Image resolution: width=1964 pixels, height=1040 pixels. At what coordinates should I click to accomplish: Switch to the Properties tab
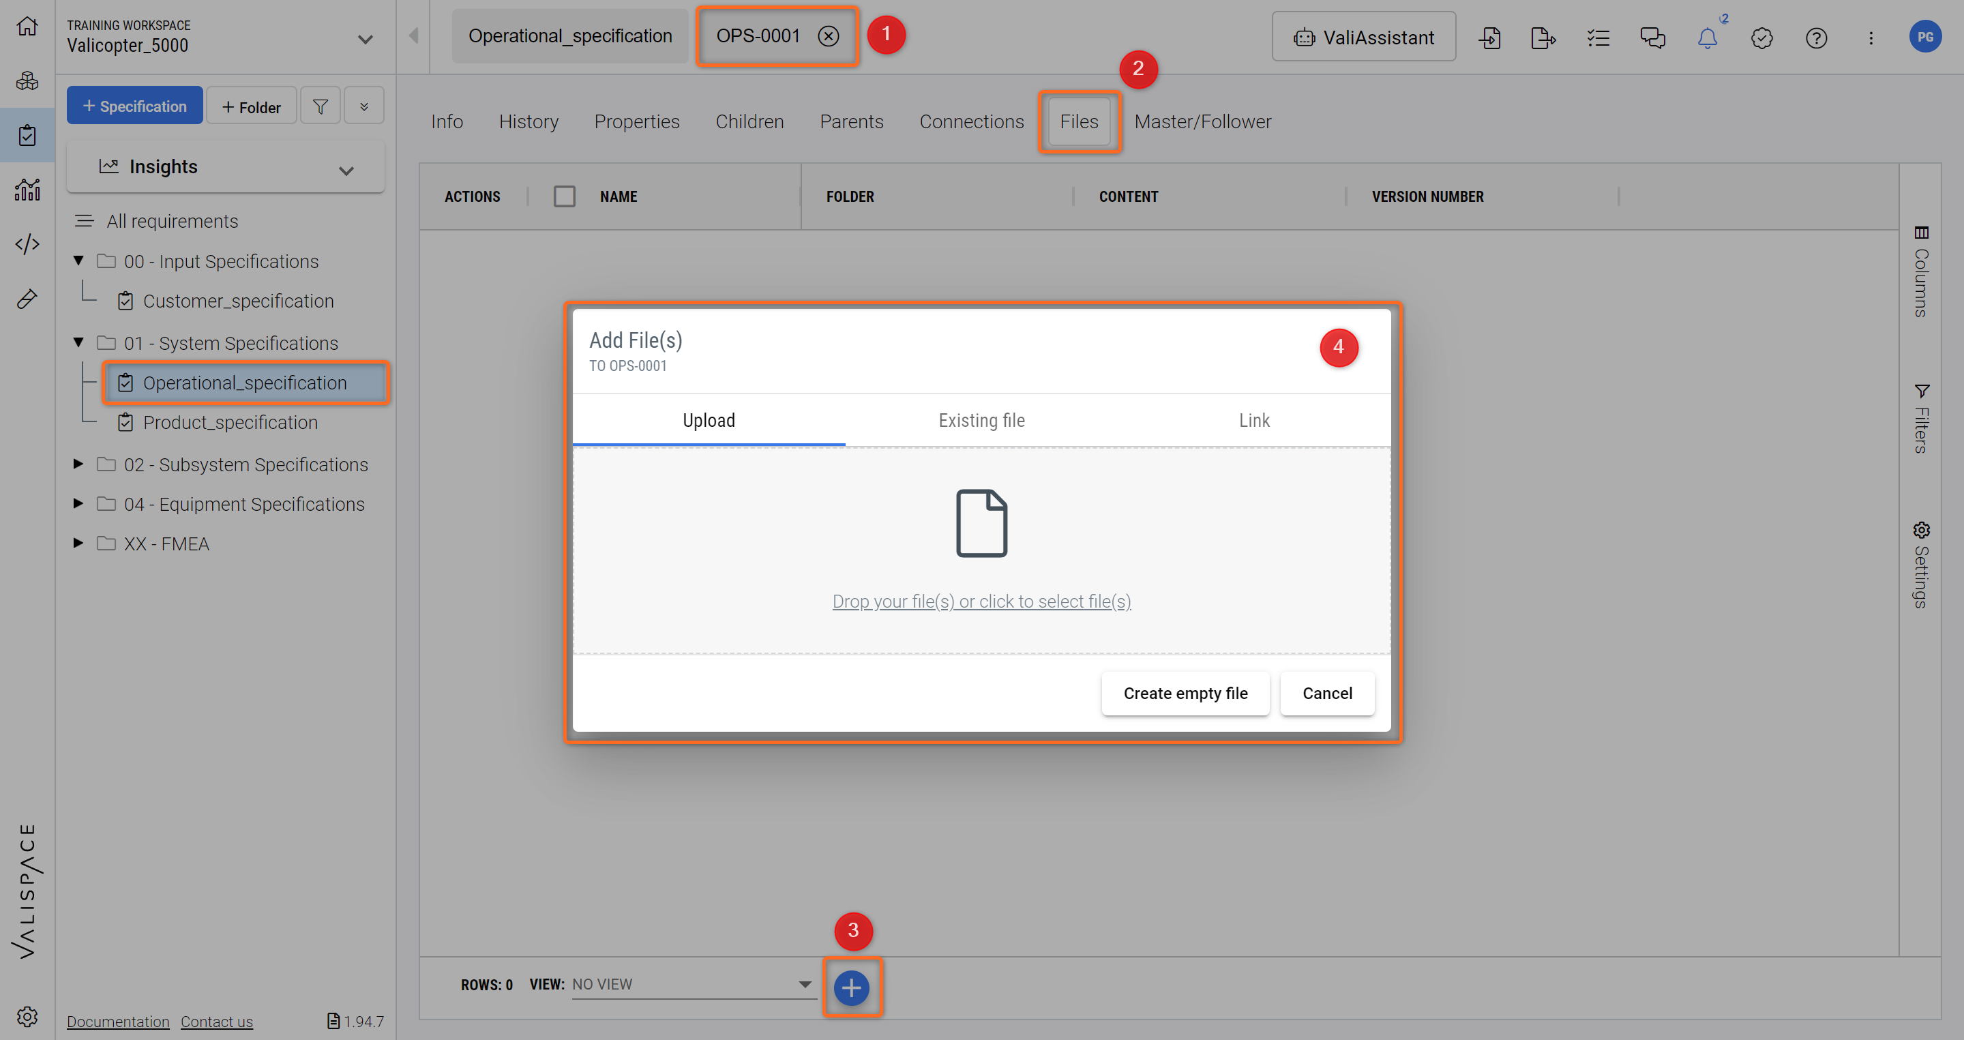(637, 121)
